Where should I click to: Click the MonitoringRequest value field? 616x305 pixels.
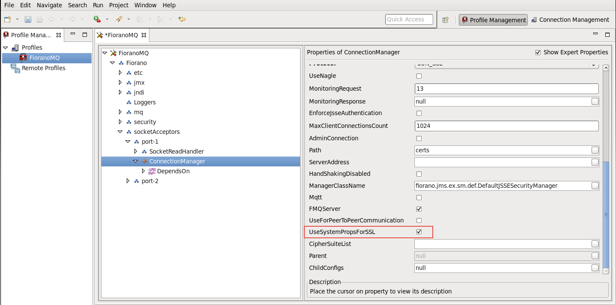(x=506, y=89)
